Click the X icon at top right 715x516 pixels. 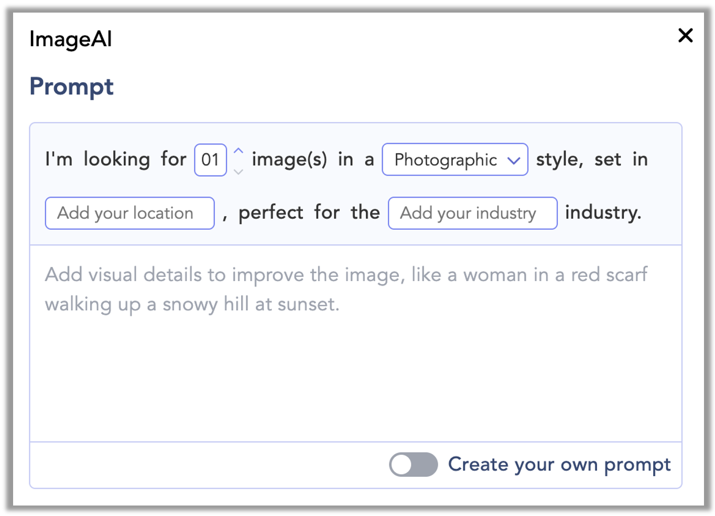click(x=685, y=36)
